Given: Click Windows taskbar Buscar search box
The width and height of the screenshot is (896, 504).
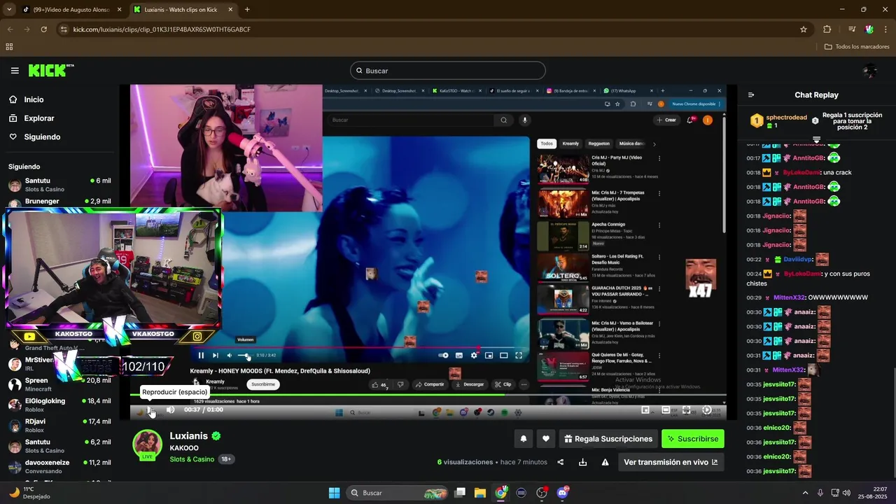Looking at the screenshot, I should click(x=398, y=493).
